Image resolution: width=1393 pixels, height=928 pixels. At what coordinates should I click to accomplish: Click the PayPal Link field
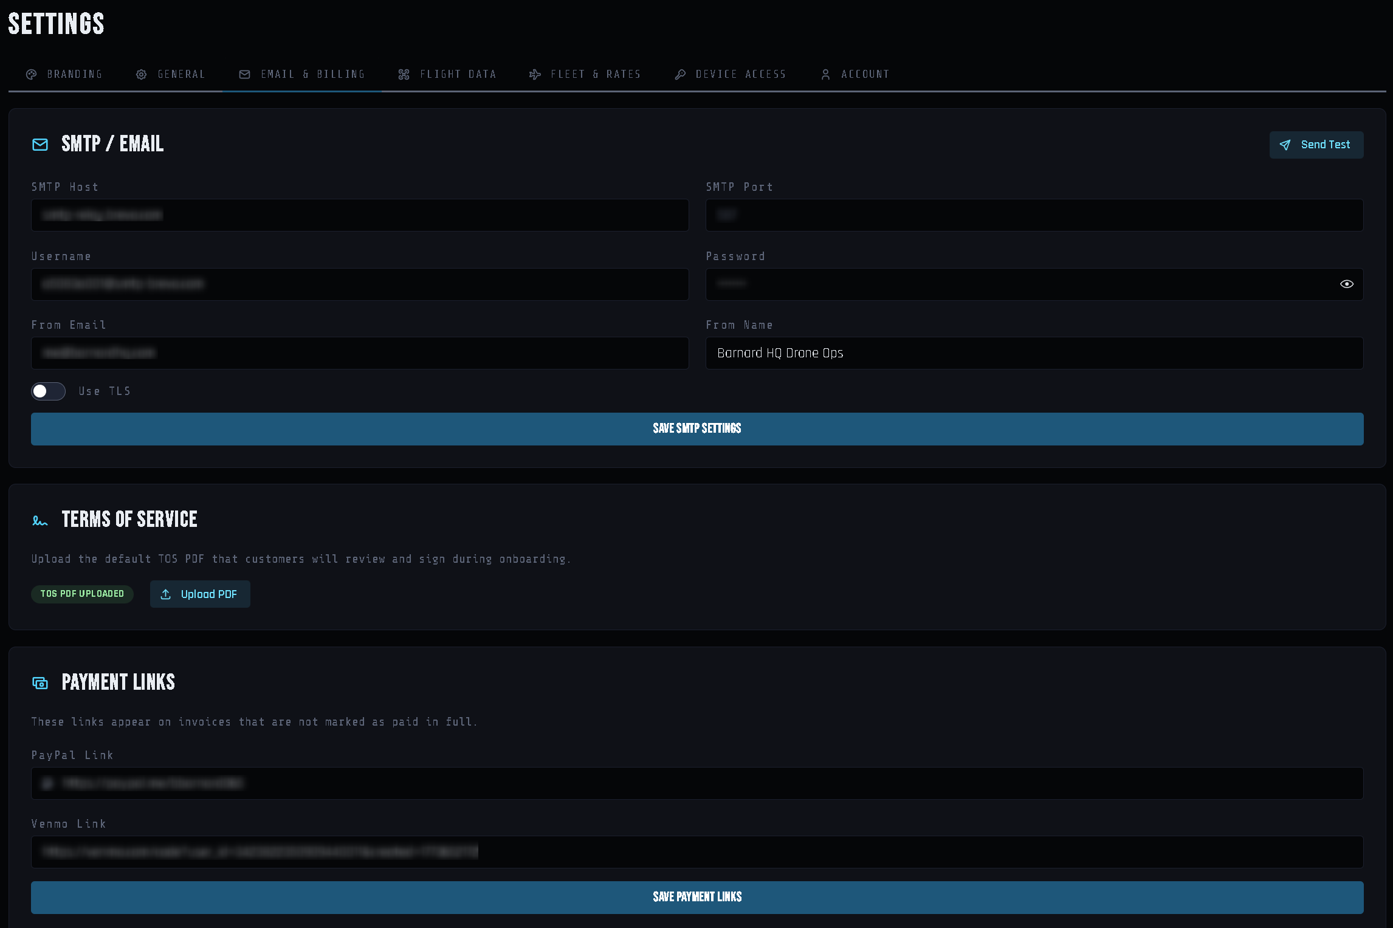coord(697,783)
